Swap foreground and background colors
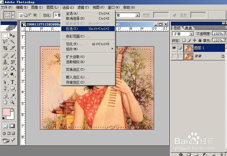 (x=13, y=109)
